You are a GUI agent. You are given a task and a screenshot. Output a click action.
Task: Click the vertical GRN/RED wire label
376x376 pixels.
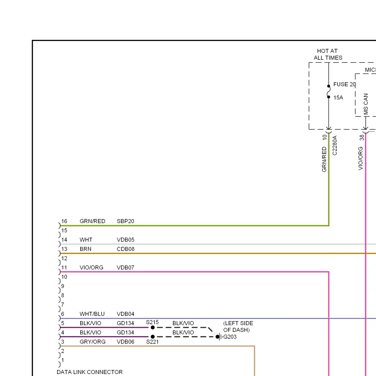click(324, 159)
